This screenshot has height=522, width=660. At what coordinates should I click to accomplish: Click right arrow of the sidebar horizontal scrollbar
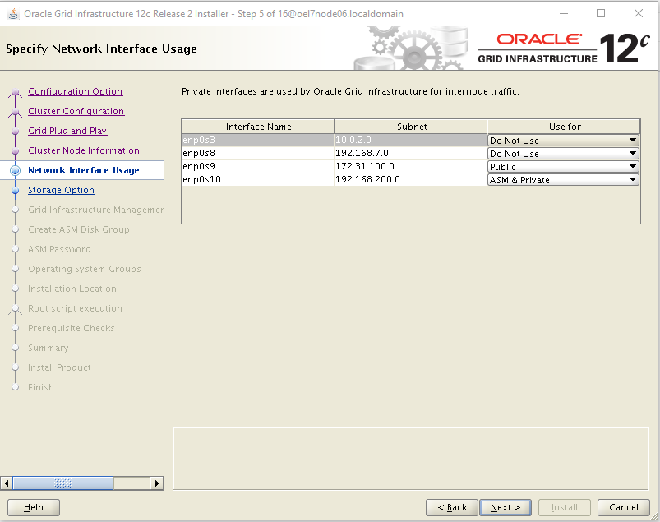coord(156,483)
